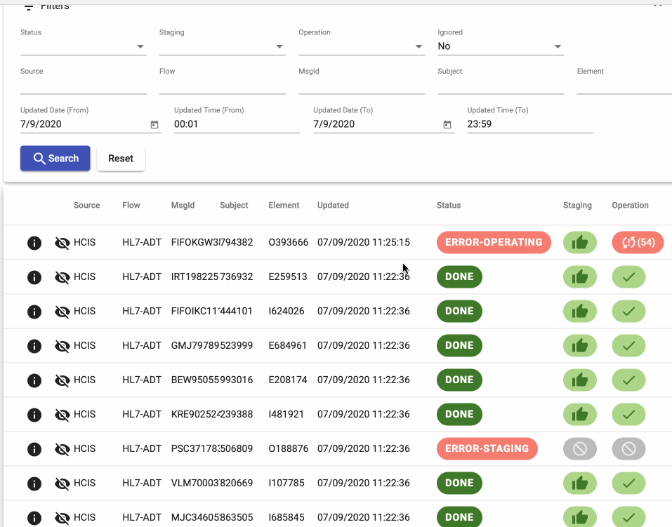Sort table by Status column header
The image size is (672, 527).
point(449,206)
